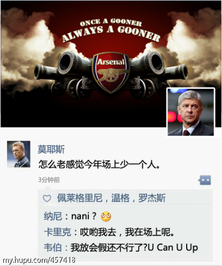Tap the heart like icon
The image size is (222, 266).
tap(47, 198)
